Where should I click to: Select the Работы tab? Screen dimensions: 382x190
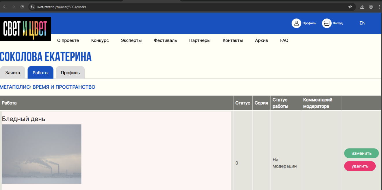[x=40, y=73]
